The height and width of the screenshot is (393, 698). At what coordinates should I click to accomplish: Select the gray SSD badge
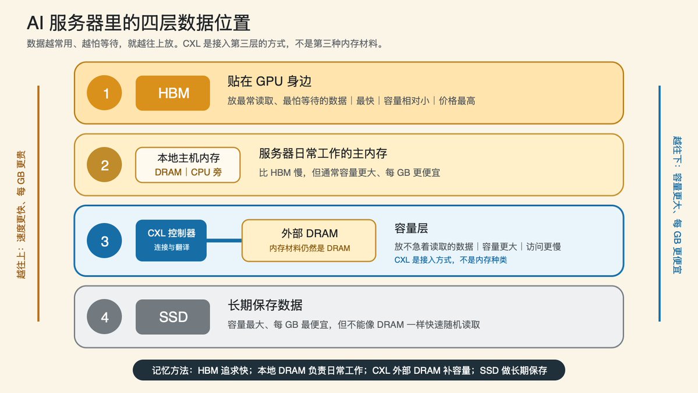173,317
